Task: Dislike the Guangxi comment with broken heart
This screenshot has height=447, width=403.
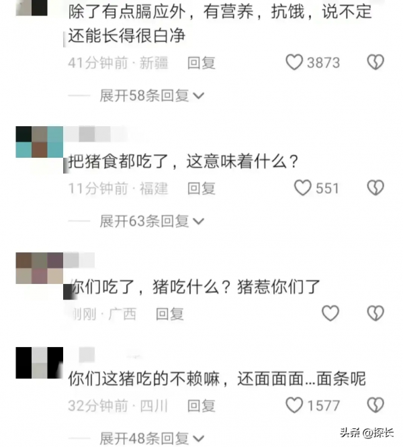Action: [x=375, y=313]
